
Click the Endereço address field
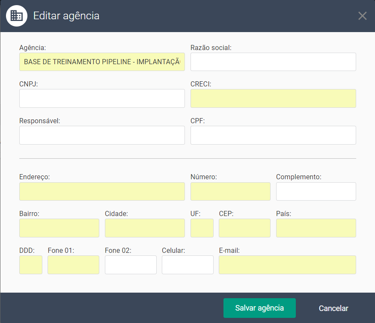[x=102, y=191]
